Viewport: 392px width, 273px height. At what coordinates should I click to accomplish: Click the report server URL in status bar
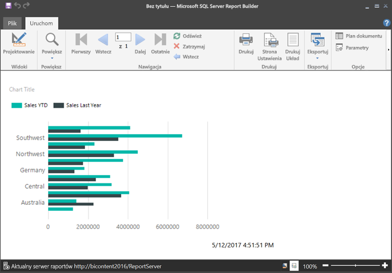pyautogui.click(x=118, y=266)
